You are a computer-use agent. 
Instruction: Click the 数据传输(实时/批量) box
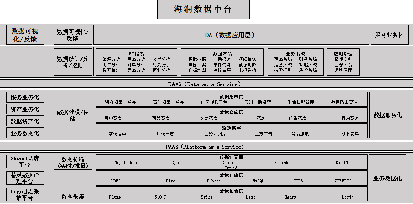coord(73,162)
